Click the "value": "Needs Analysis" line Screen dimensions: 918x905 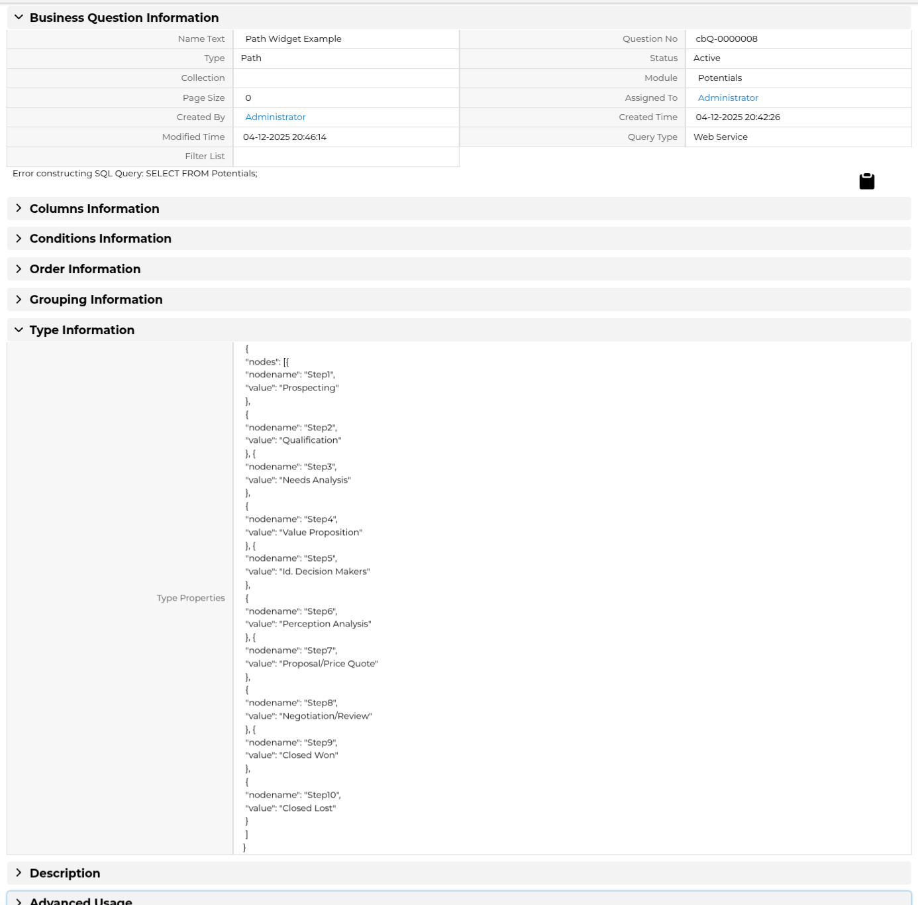[298, 480]
